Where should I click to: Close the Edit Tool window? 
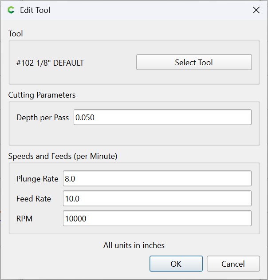(256, 10)
